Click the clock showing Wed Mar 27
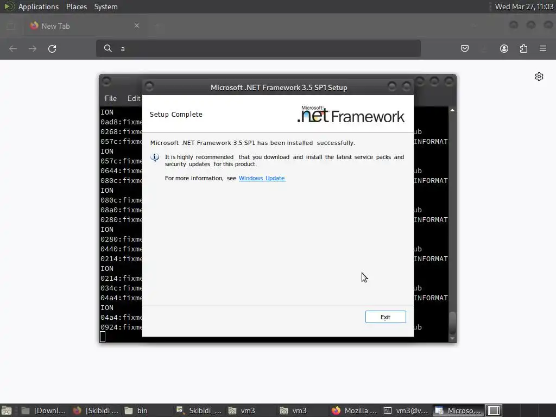This screenshot has height=417, width=556. click(524, 7)
